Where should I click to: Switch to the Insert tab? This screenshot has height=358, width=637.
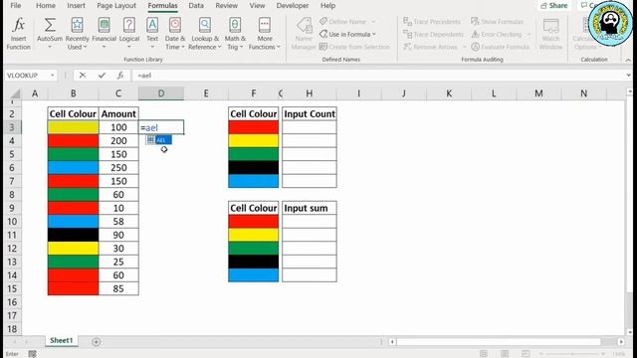76,6
